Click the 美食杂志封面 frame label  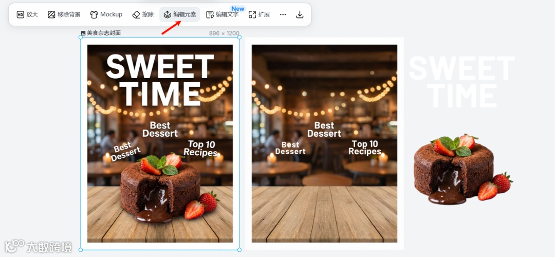click(104, 33)
